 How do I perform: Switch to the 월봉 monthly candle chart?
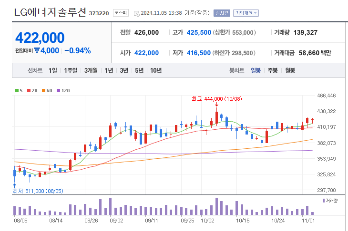pos(290,70)
